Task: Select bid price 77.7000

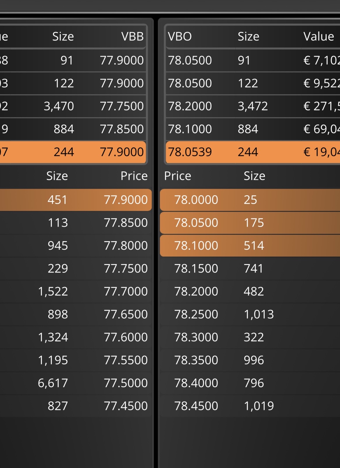Action: pos(126,291)
